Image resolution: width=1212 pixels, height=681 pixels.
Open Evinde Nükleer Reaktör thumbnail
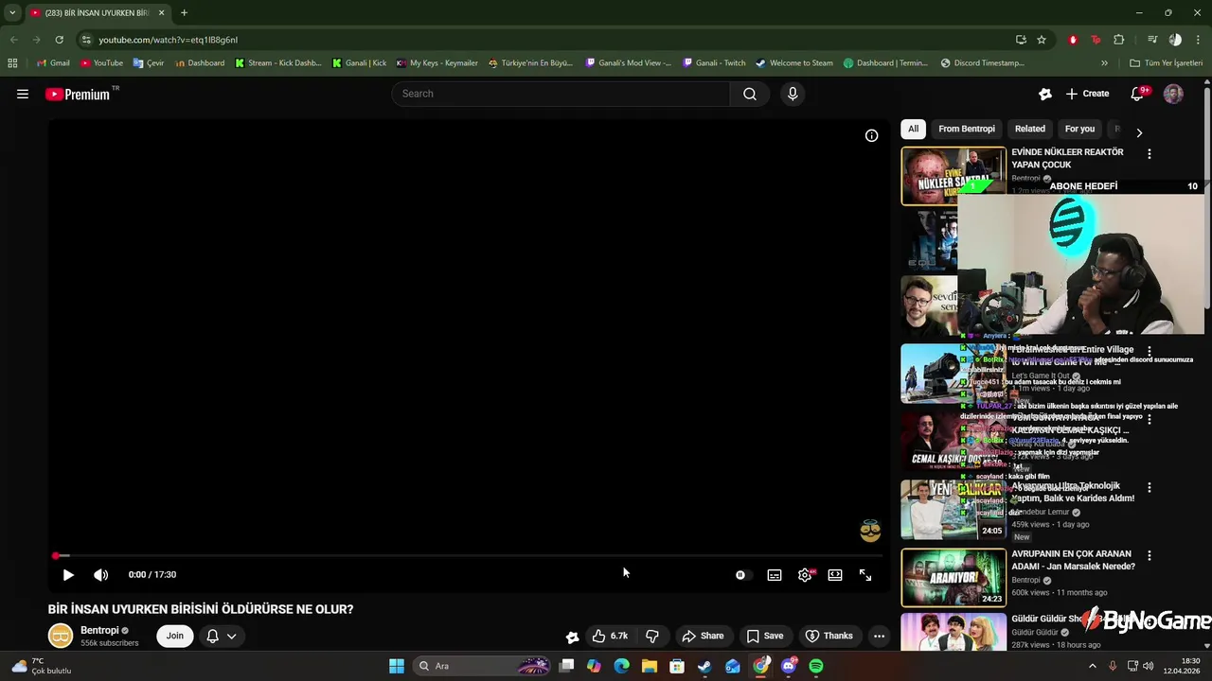953,176
